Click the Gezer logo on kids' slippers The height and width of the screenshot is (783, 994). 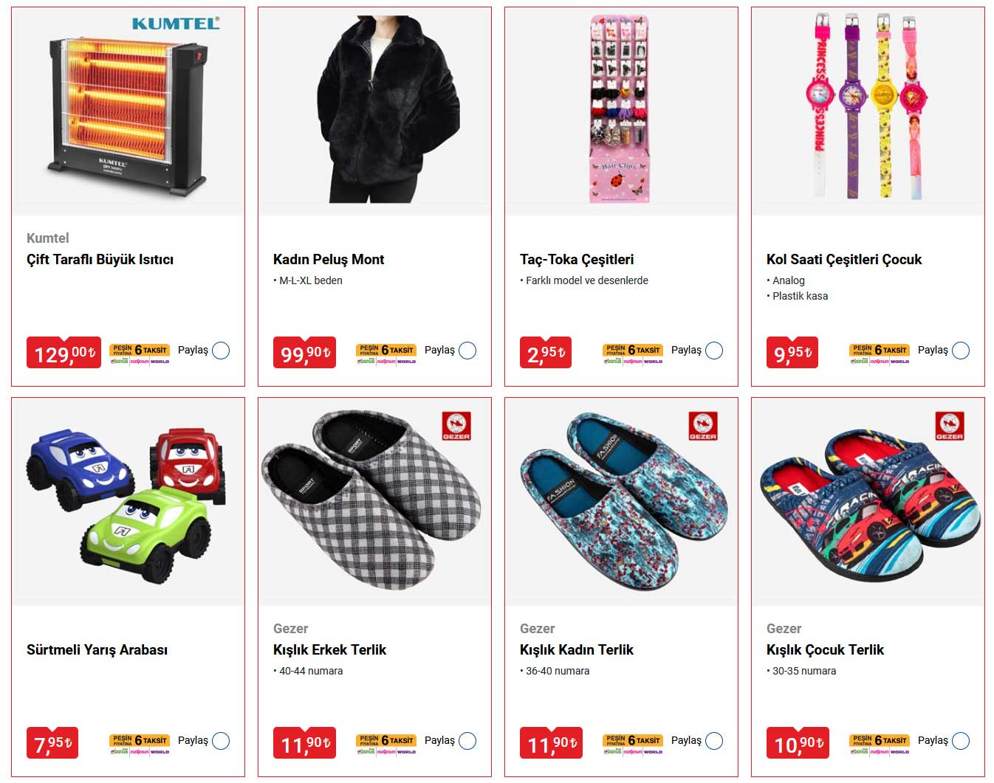(x=950, y=426)
